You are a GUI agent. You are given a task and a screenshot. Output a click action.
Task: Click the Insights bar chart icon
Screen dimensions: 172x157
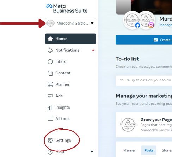click(x=50, y=107)
